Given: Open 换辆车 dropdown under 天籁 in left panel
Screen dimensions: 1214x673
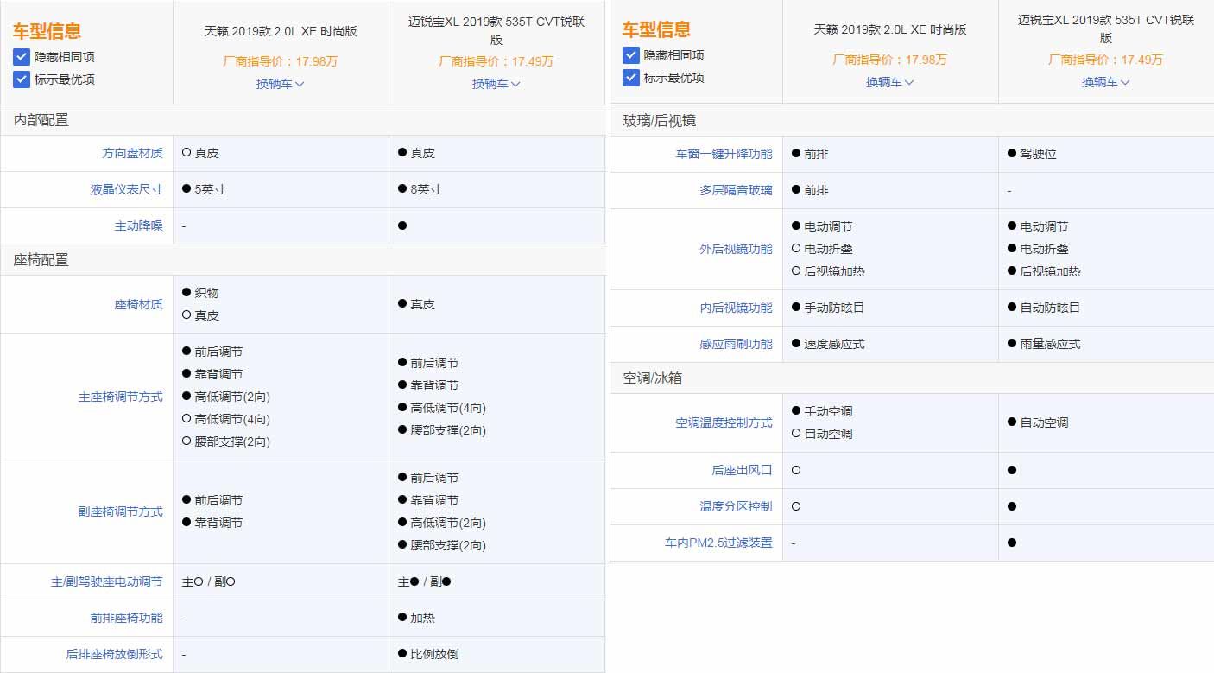Looking at the screenshot, I should [x=281, y=84].
